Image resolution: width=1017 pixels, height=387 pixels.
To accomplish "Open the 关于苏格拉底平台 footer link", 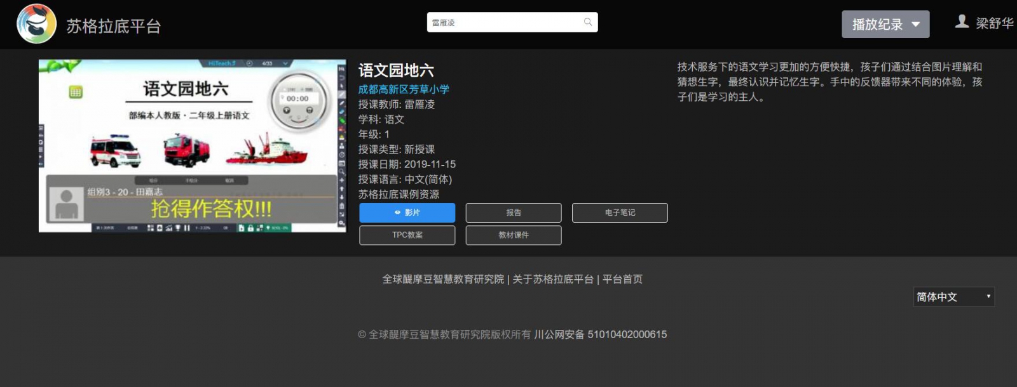I will click(553, 279).
